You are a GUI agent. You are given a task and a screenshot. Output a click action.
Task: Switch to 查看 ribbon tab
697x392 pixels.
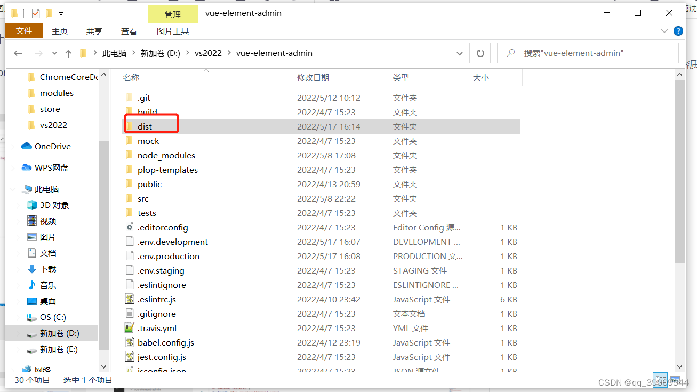129,31
